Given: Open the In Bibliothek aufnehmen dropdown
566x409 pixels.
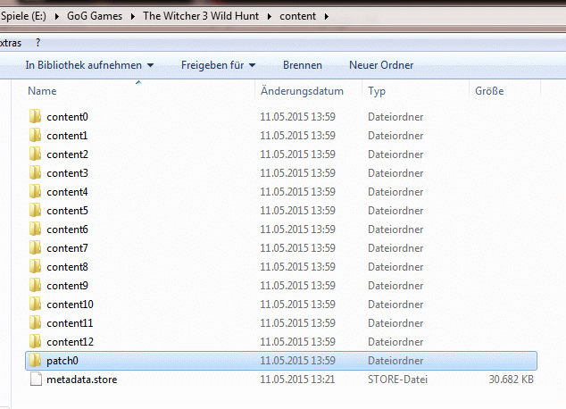Looking at the screenshot, I should coord(89,65).
